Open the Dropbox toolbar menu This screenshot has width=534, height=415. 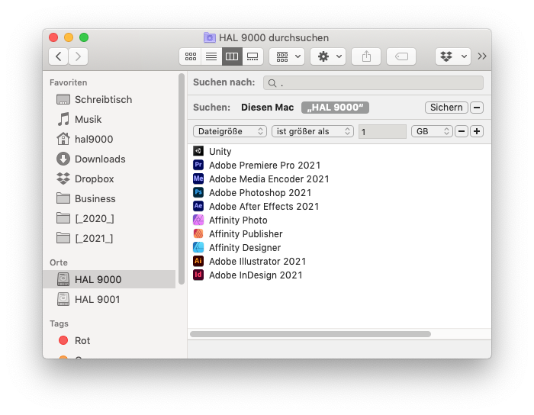[x=452, y=56]
